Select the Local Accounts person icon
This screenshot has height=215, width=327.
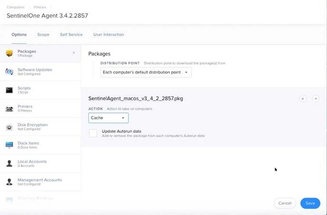(9, 163)
